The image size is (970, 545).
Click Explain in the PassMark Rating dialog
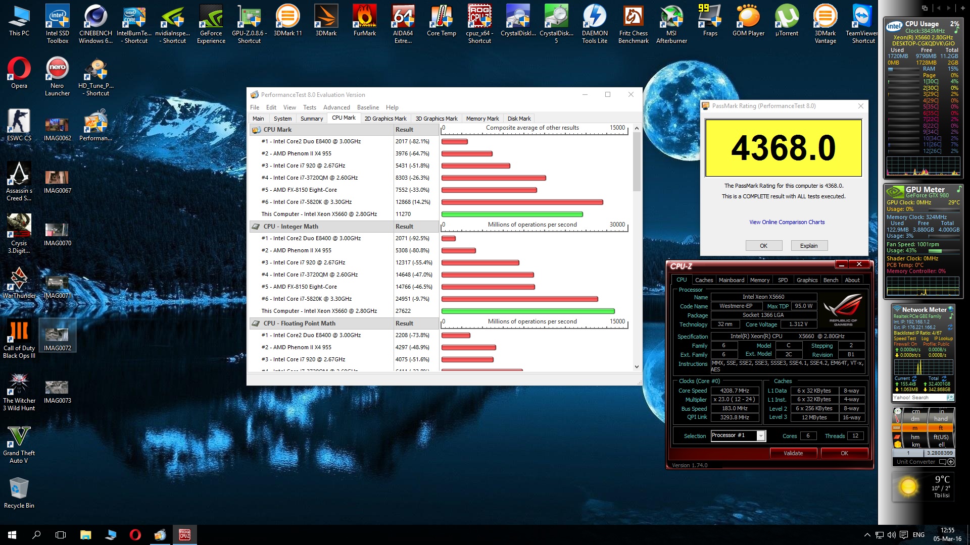809,245
